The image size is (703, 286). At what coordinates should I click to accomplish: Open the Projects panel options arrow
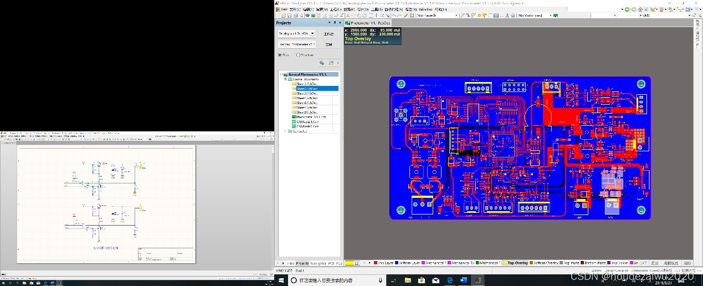pos(329,23)
